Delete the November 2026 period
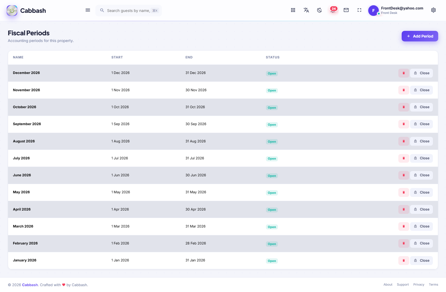Viewport: 446px width, 292px height. pos(404,90)
